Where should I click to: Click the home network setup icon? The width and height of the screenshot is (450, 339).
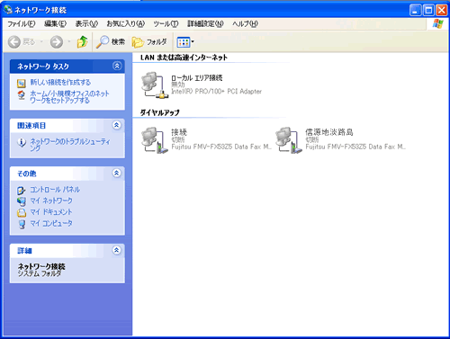(x=22, y=95)
